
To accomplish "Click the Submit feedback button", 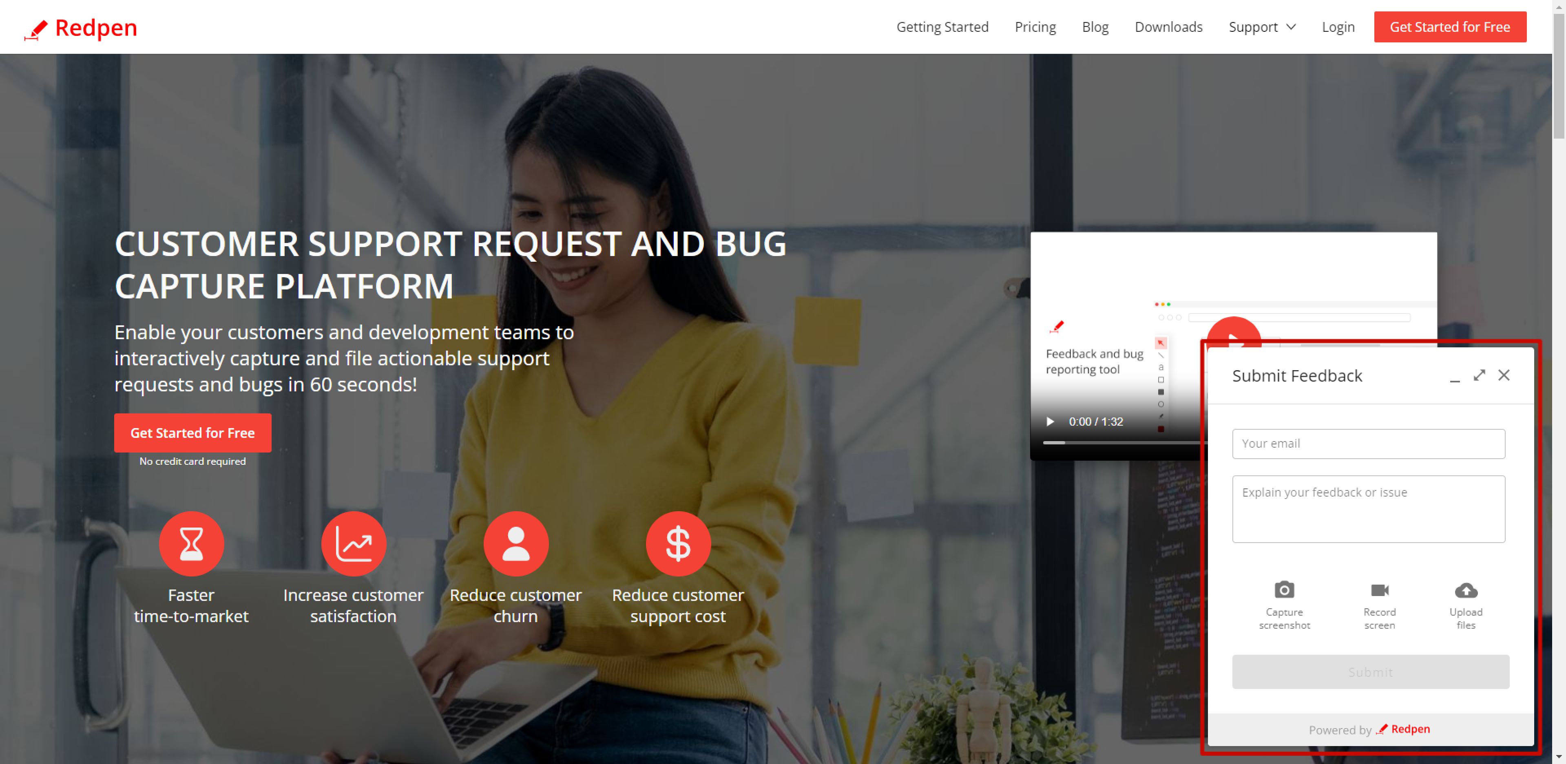I will pos(1370,671).
